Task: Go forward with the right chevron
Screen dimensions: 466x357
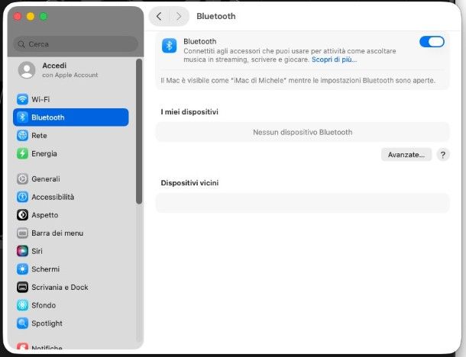Action: click(179, 16)
